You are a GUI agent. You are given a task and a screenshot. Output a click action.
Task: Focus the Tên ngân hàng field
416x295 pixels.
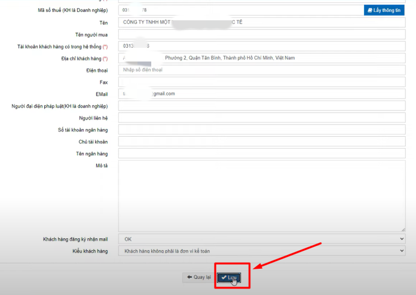pos(262,153)
